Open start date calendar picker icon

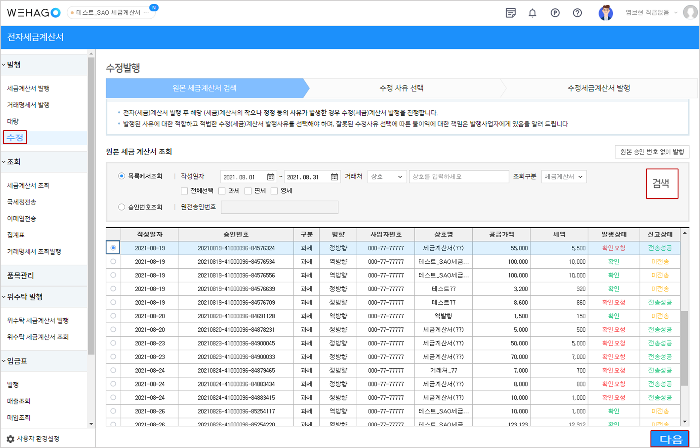pos(270,177)
